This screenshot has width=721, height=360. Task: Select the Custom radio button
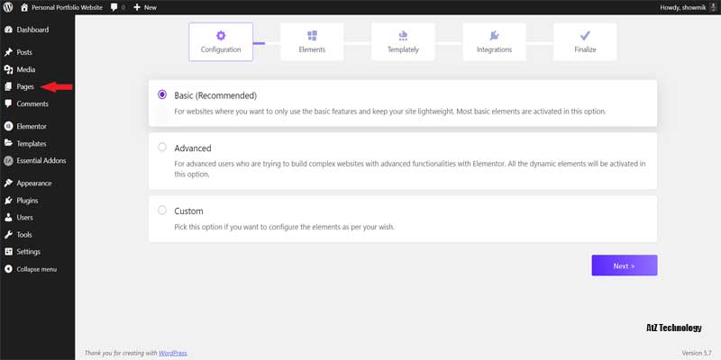[x=162, y=210]
